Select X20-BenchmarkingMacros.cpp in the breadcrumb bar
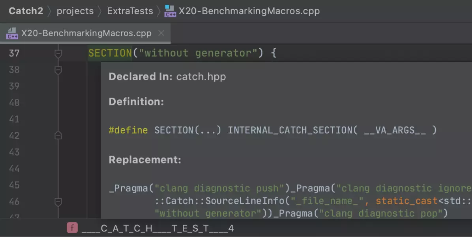The image size is (472, 237). click(249, 11)
